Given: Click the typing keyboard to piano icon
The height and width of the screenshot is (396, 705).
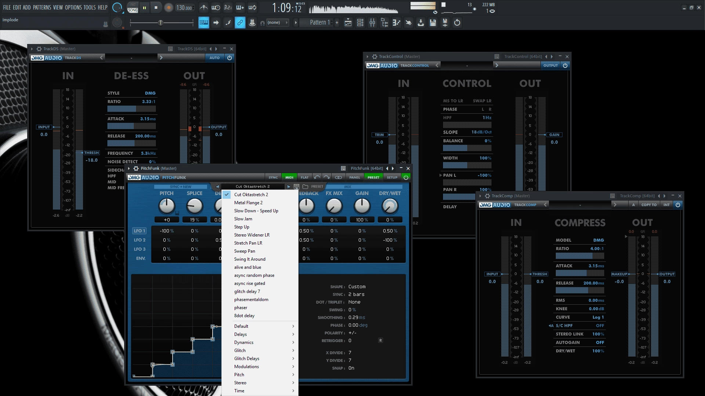Looking at the screenshot, I should pos(204,23).
